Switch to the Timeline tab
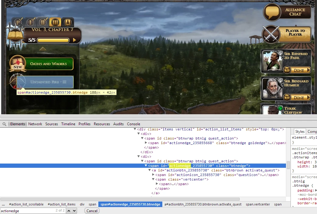 point(68,124)
